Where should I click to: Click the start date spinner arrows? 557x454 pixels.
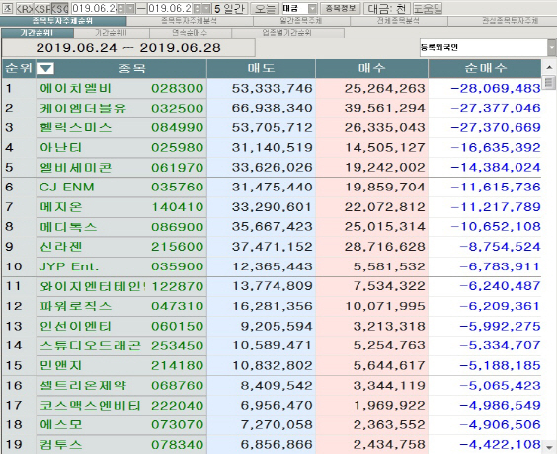click(121, 9)
